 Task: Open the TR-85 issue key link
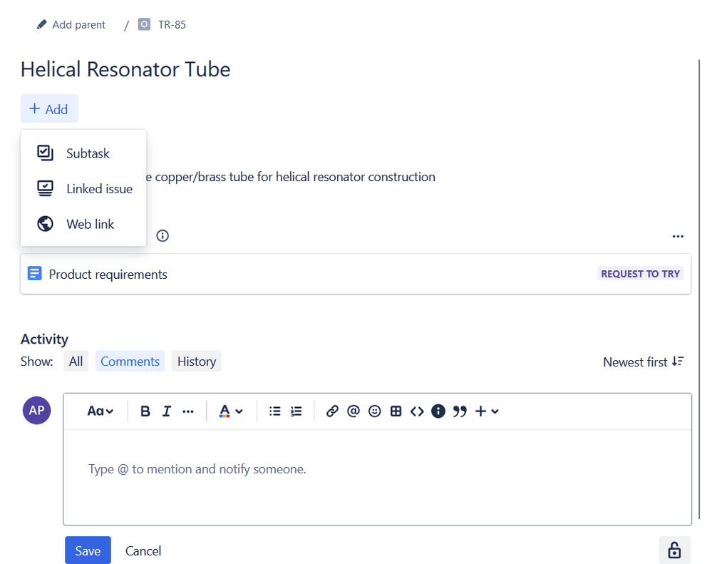click(172, 24)
